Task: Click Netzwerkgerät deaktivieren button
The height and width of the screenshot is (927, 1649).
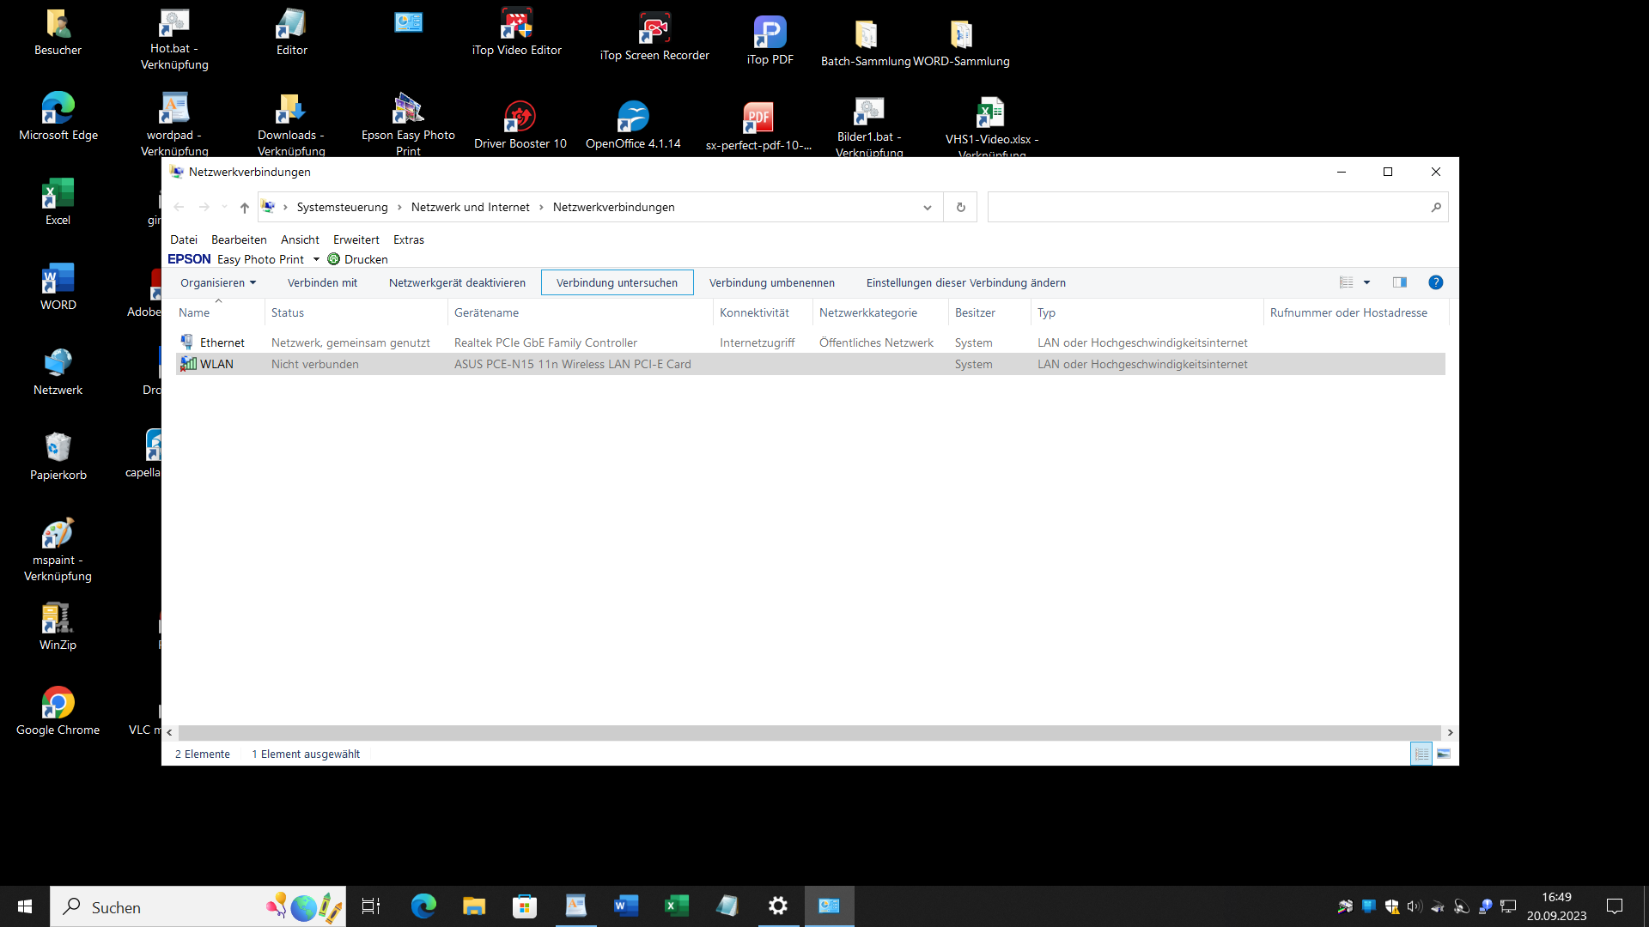Action: point(457,282)
